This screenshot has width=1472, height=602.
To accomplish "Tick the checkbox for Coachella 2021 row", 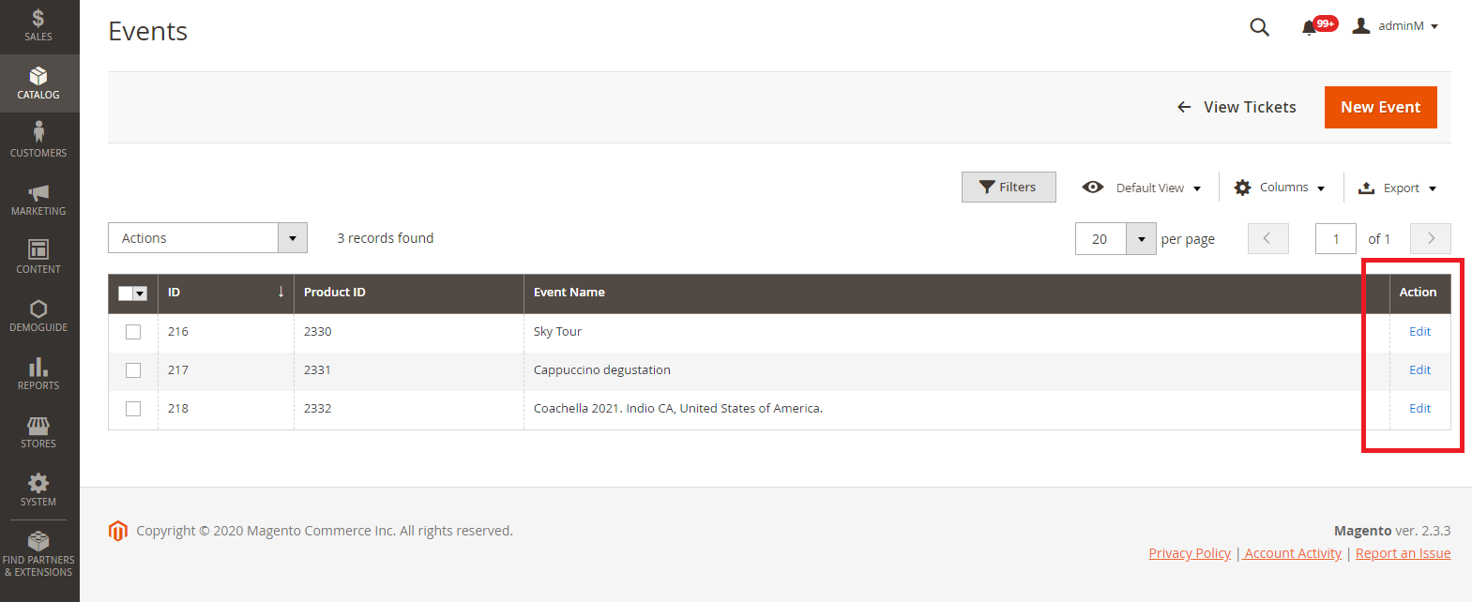I will click(133, 409).
